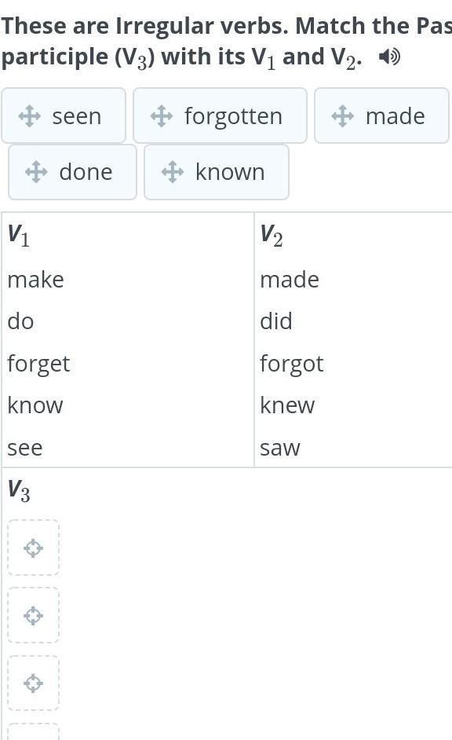Screen dimensions: 452x740
Task: Select the 'forgotten' word tile
Action: 220,115
